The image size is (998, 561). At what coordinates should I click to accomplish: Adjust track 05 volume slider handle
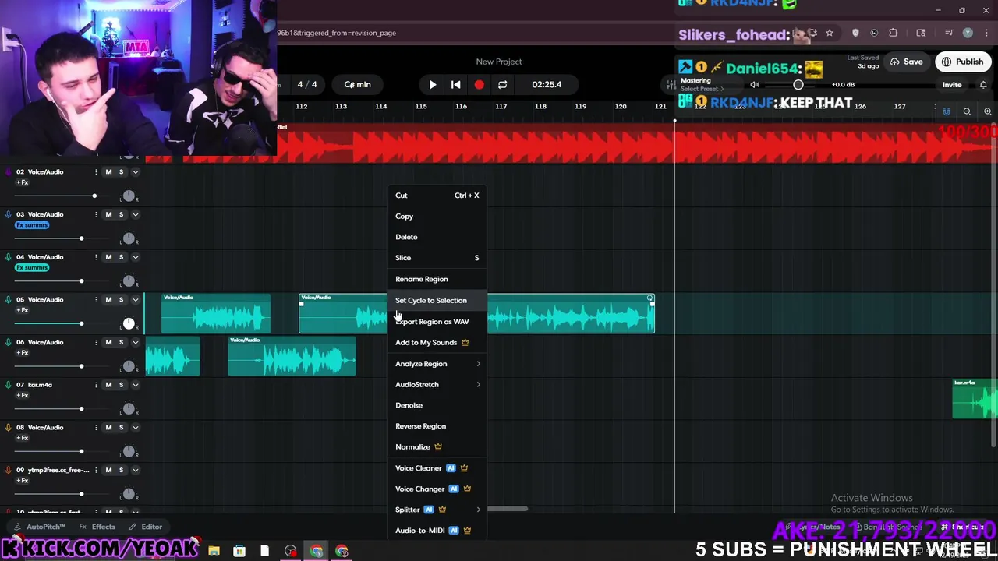point(81,323)
